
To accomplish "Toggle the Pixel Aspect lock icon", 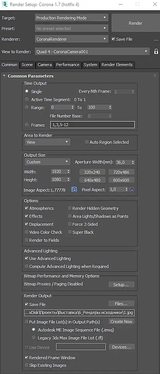I will pyautogui.click(x=132, y=190).
